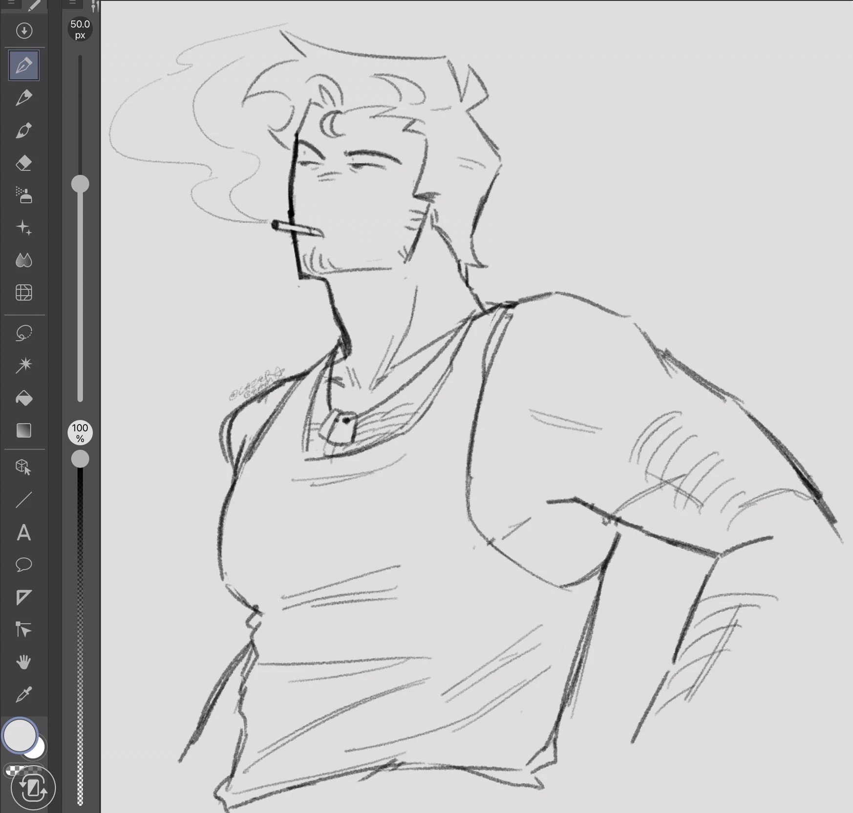853x813 pixels.
Task: Click the brush size slider handle
Action: tap(80, 184)
